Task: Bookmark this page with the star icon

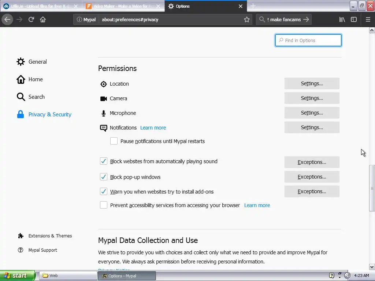Action: (x=247, y=19)
